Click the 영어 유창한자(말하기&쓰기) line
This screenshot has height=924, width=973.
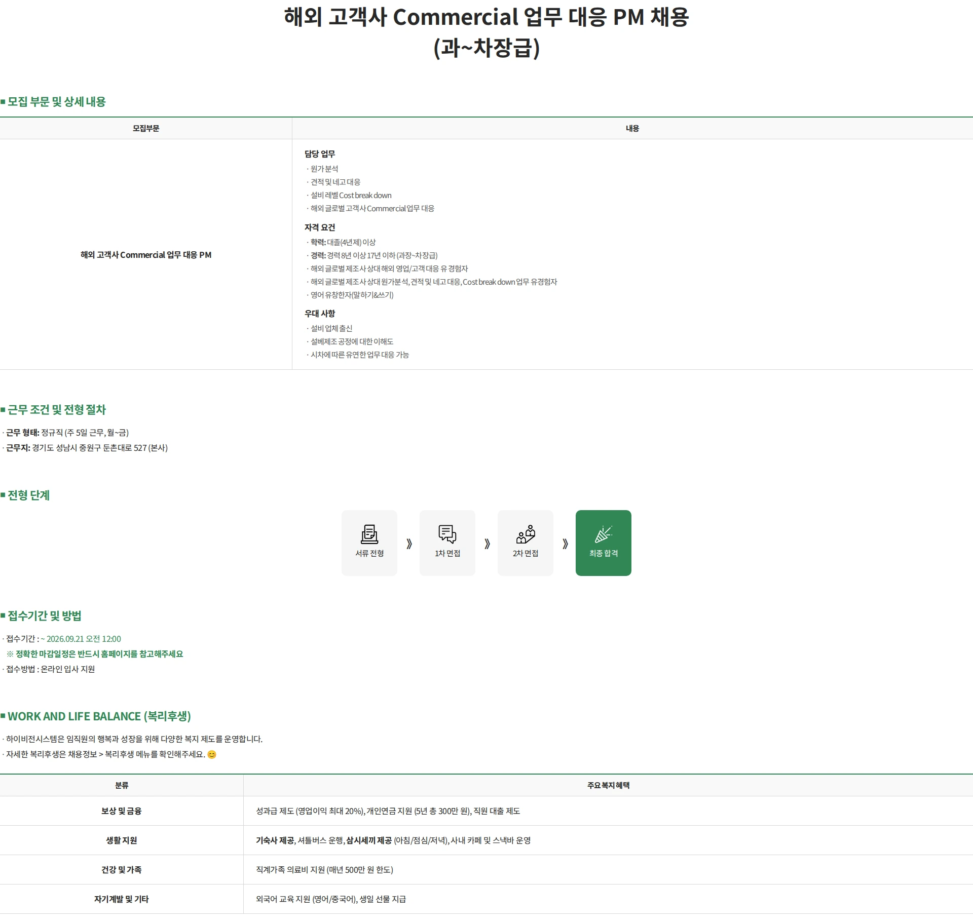tap(350, 295)
